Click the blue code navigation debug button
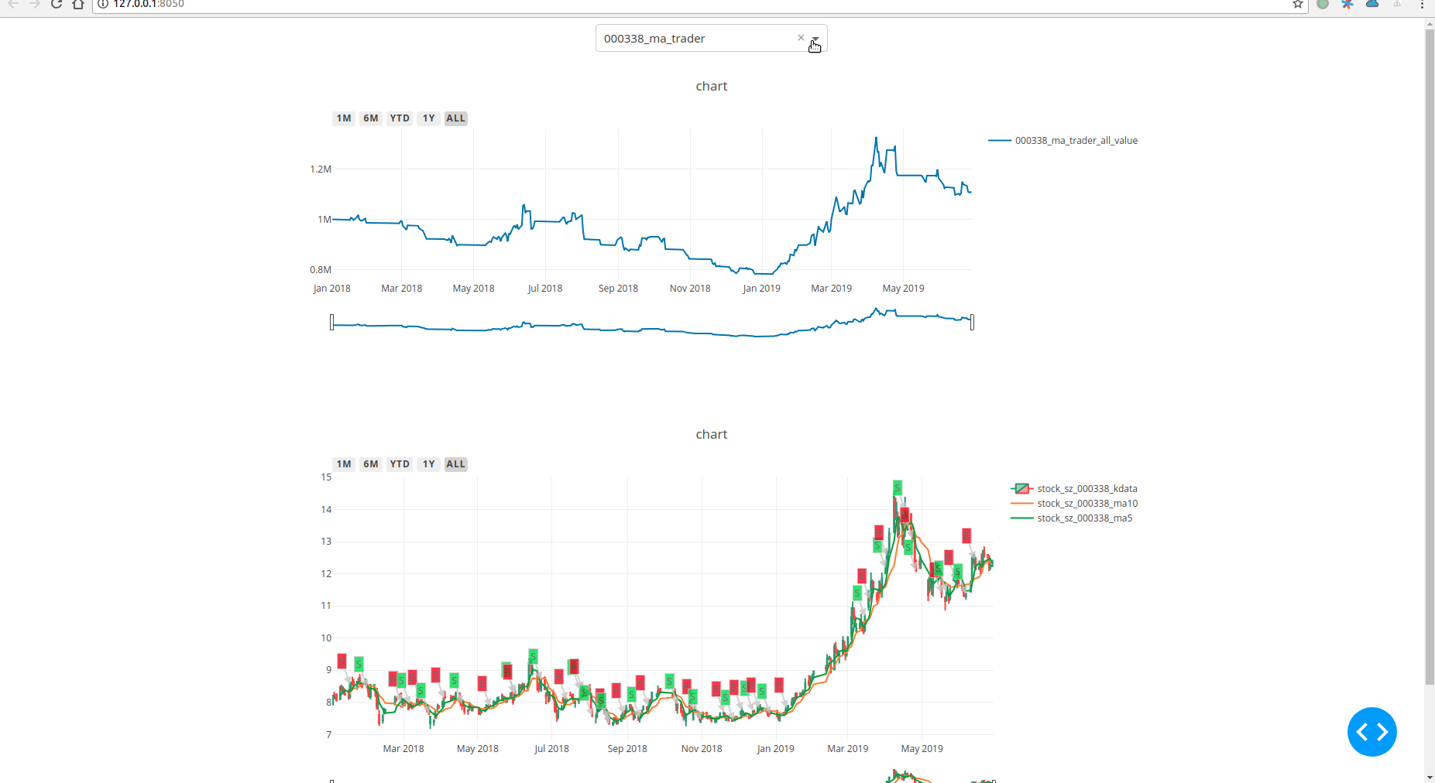The image size is (1435, 783). 1371,731
